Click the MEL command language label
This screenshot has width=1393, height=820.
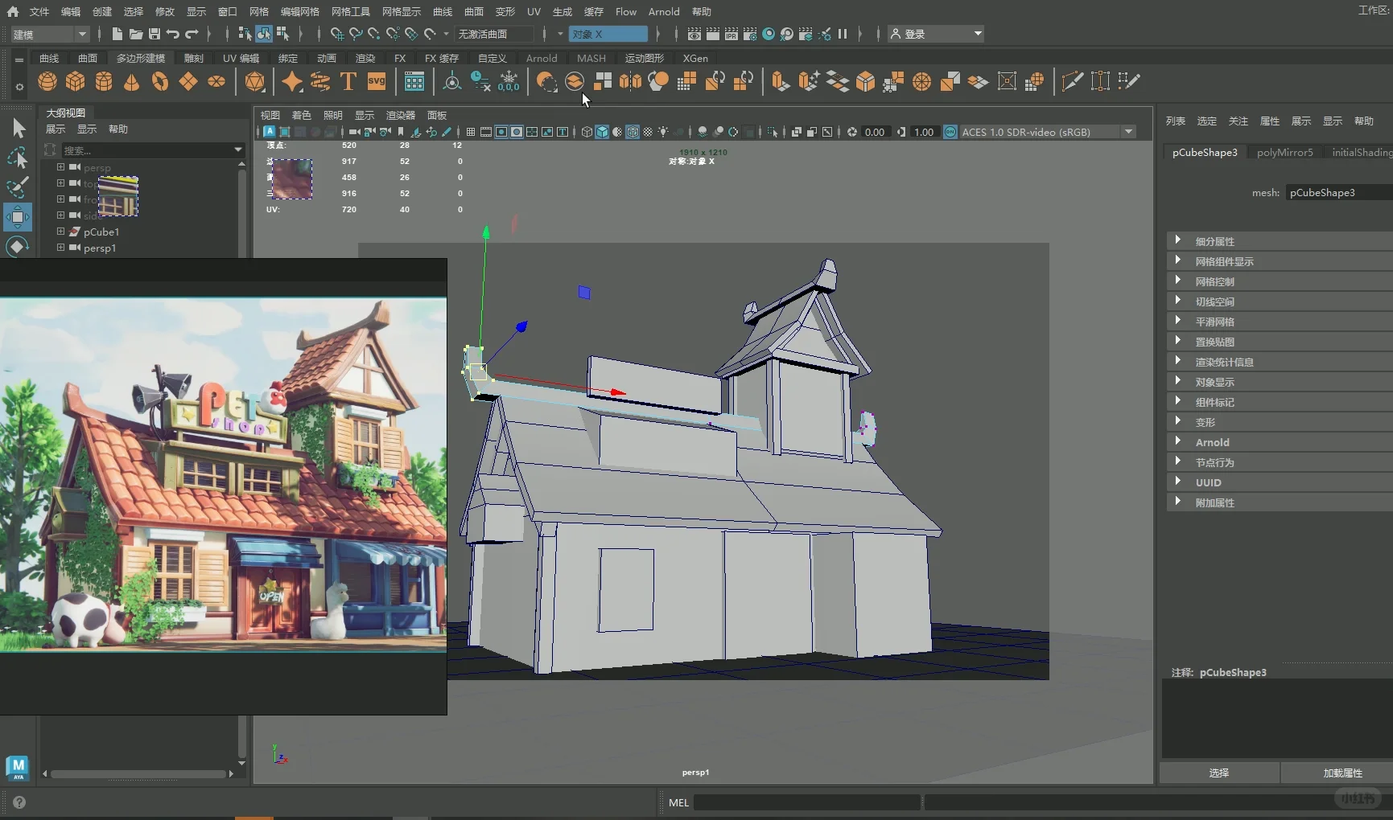click(678, 802)
